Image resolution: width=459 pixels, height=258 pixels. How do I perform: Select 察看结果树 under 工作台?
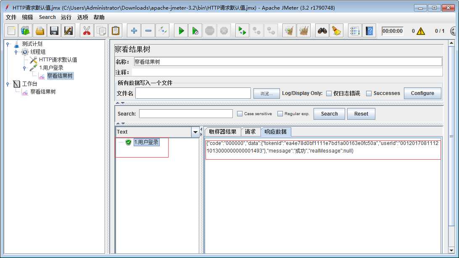43,92
